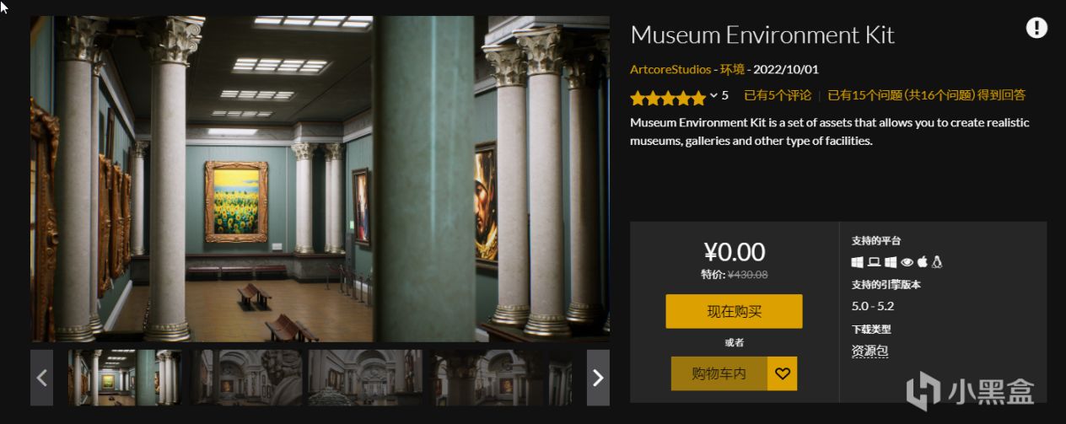Show previous thumbnails with left arrow

click(42, 378)
